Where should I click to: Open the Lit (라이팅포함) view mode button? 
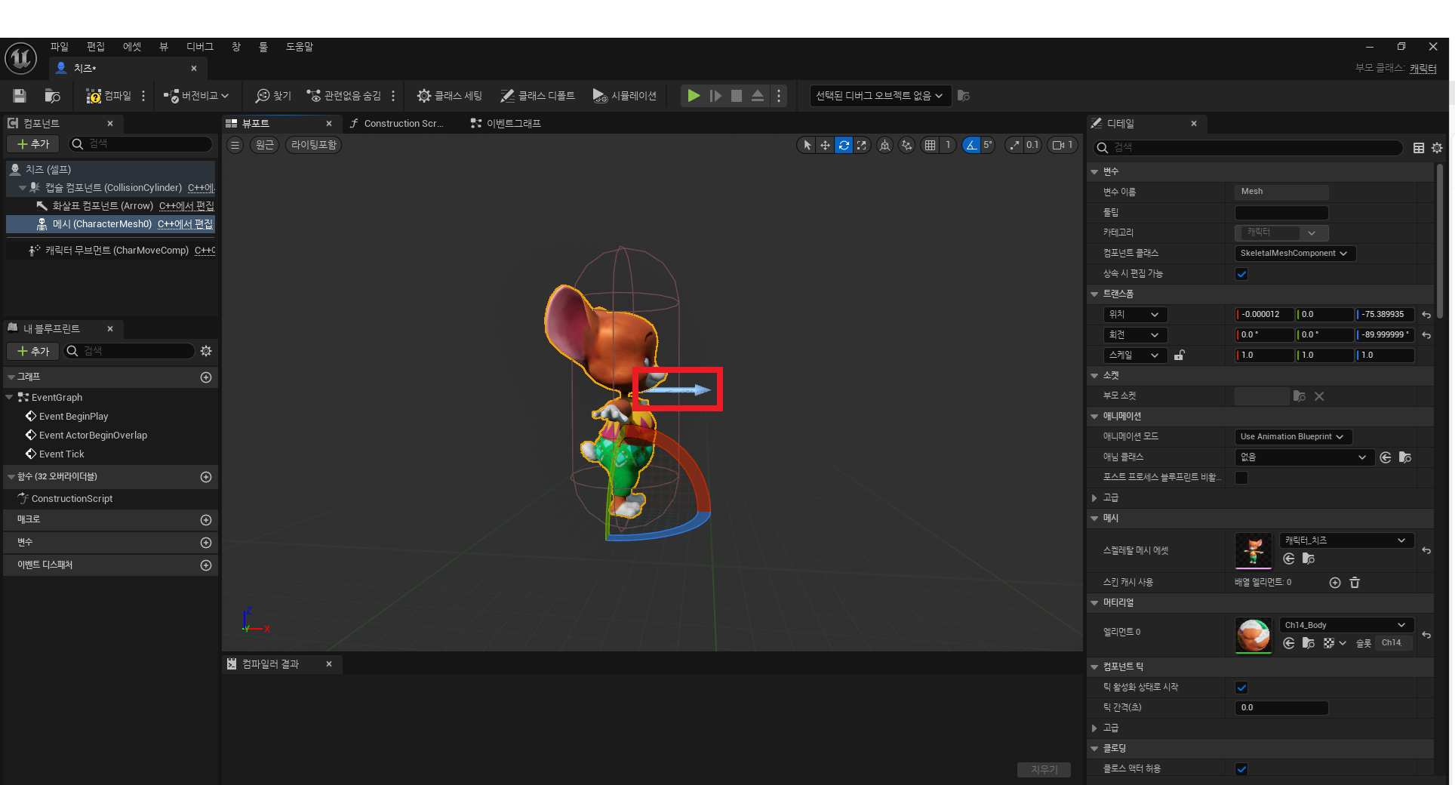[314, 145]
